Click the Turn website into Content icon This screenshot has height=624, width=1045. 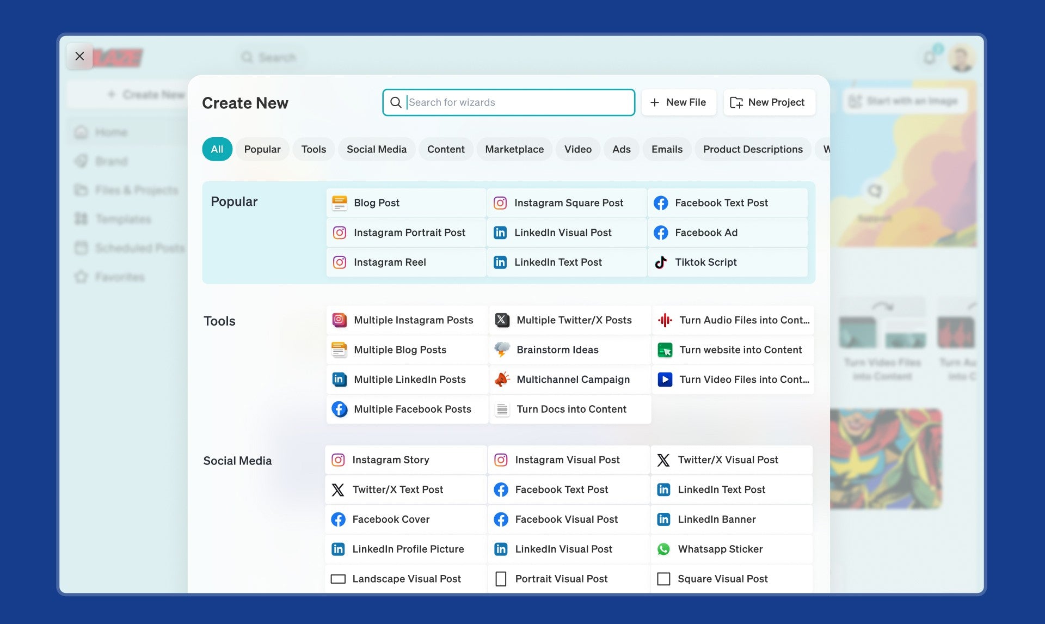point(665,350)
